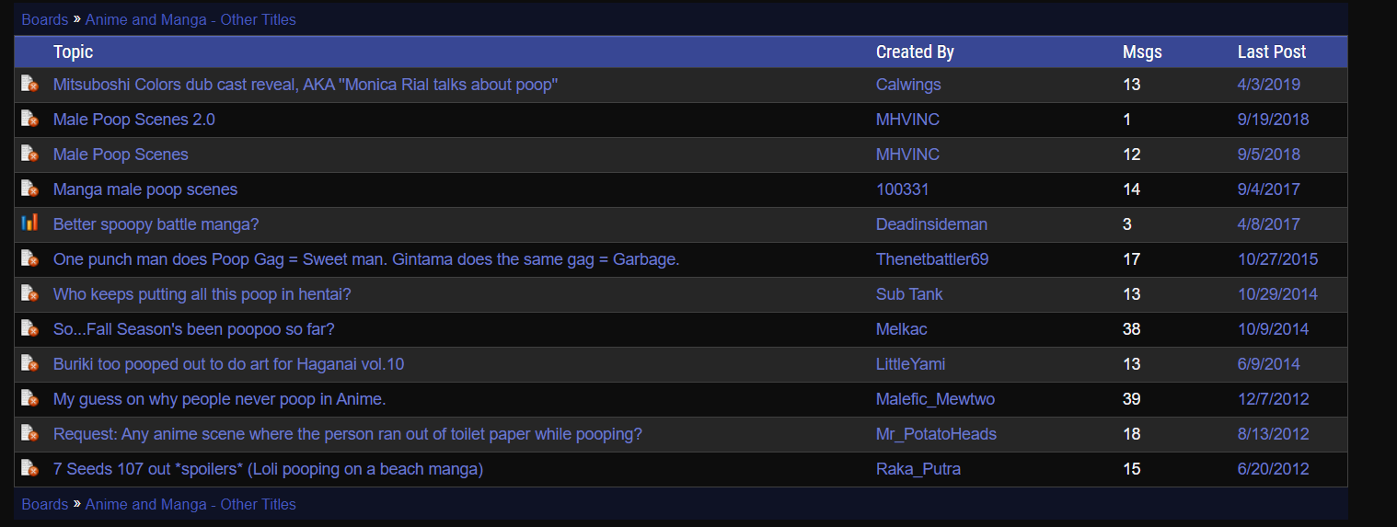Jump to last post dated 9/4/2017
Viewport: 1397px width, 527px height.
point(1269,189)
